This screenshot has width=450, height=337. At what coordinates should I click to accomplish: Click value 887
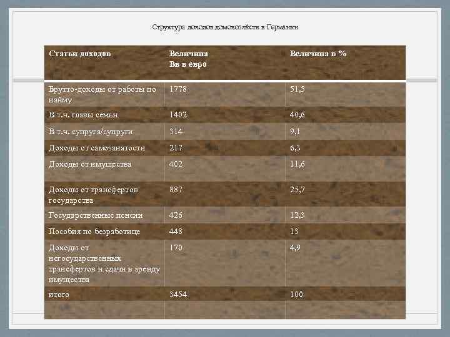[x=176, y=190]
